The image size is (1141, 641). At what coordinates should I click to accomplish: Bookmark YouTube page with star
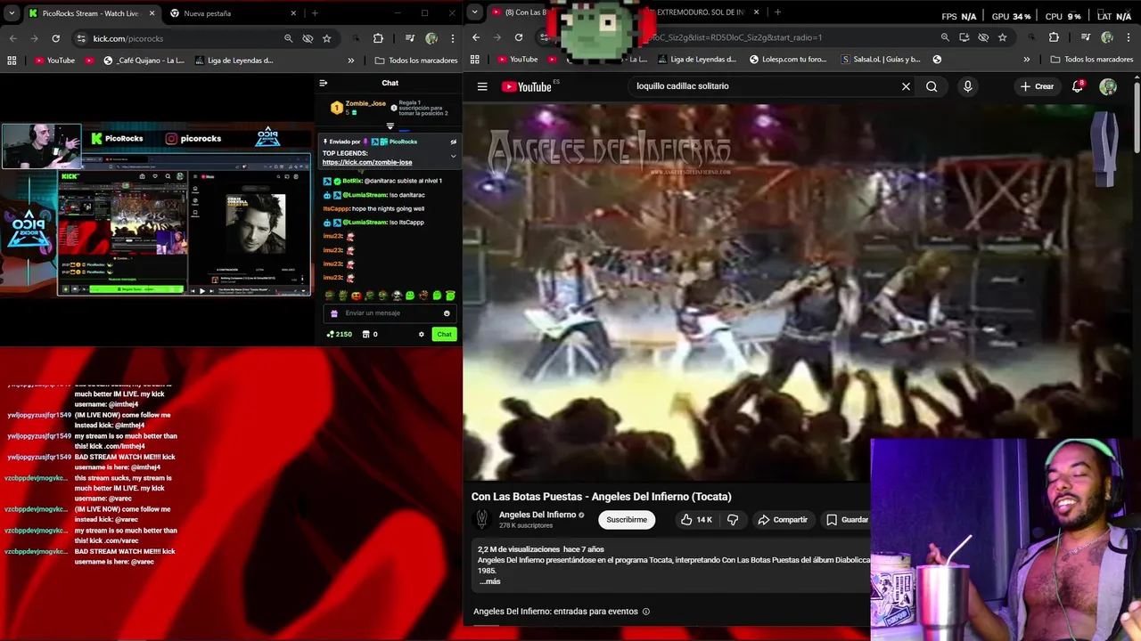pyautogui.click(x=1003, y=37)
